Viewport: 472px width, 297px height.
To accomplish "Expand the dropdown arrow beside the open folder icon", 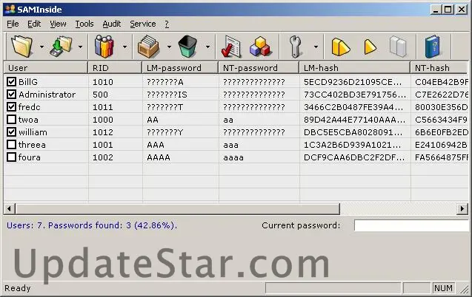I will (41, 47).
